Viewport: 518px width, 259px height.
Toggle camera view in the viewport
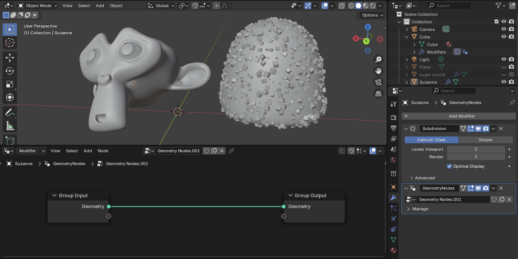coord(378,82)
